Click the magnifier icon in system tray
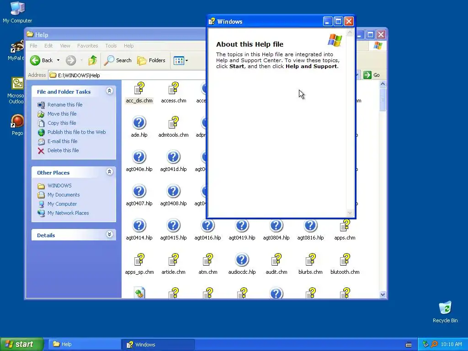Image resolution: width=468 pixels, height=351 pixels. tap(434, 344)
